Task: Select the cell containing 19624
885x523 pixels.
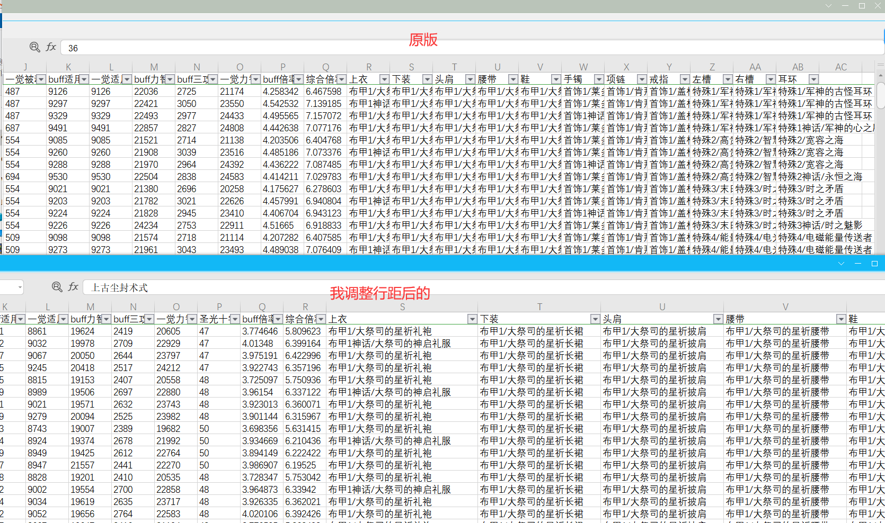Action: pyautogui.click(x=90, y=331)
